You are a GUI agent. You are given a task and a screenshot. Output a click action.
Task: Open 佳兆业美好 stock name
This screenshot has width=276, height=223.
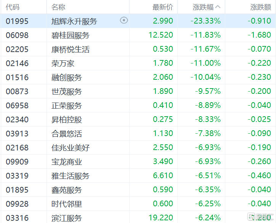click(71, 147)
